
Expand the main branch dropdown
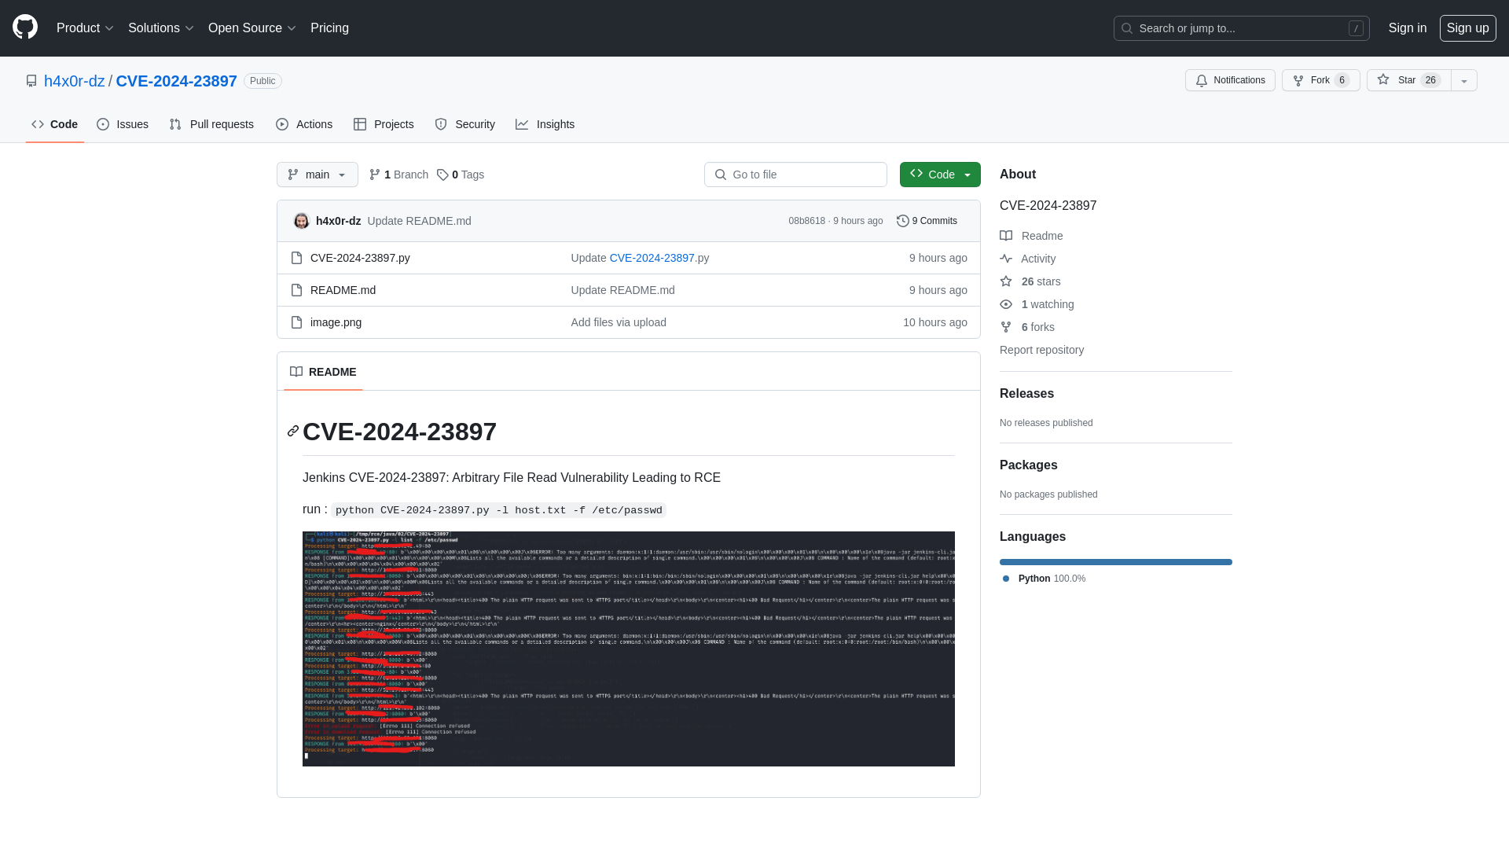click(316, 175)
